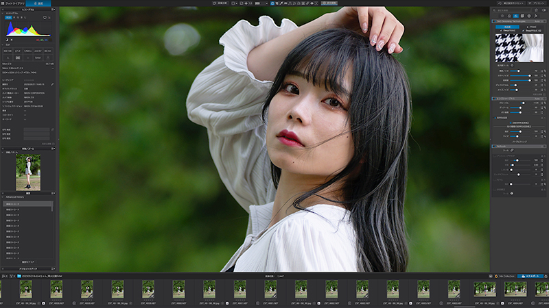The image size is (549, 308).
Task: Toggle DxO Denoising Technologies correction on/off
Action: pos(495,21)
